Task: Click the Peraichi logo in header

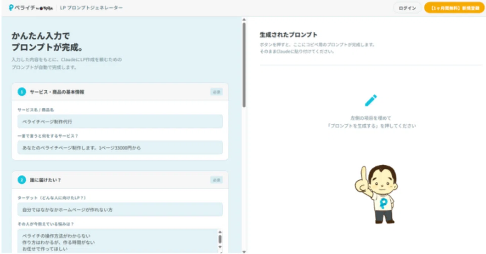Action: coord(31,8)
